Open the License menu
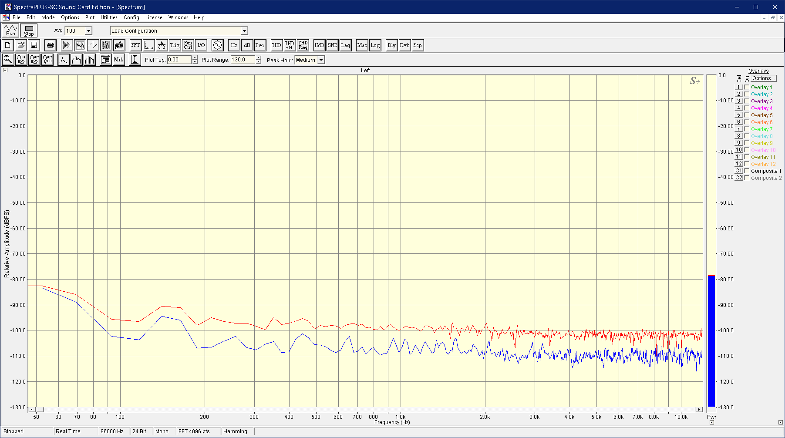The width and height of the screenshot is (785, 438). pos(154,17)
